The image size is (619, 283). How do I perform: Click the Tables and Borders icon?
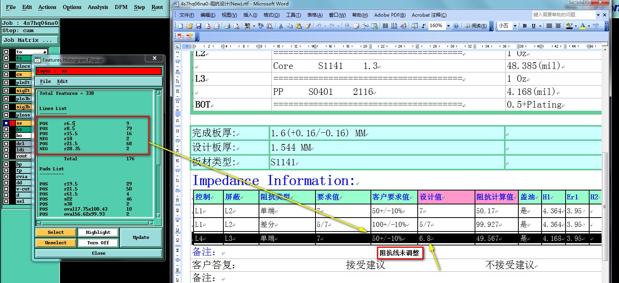click(356, 26)
